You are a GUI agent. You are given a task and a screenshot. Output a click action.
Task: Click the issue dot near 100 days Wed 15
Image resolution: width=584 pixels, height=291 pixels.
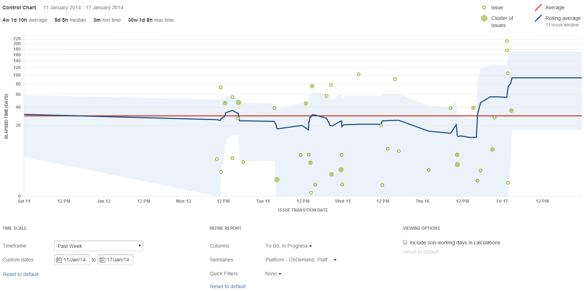pyautogui.click(x=359, y=74)
